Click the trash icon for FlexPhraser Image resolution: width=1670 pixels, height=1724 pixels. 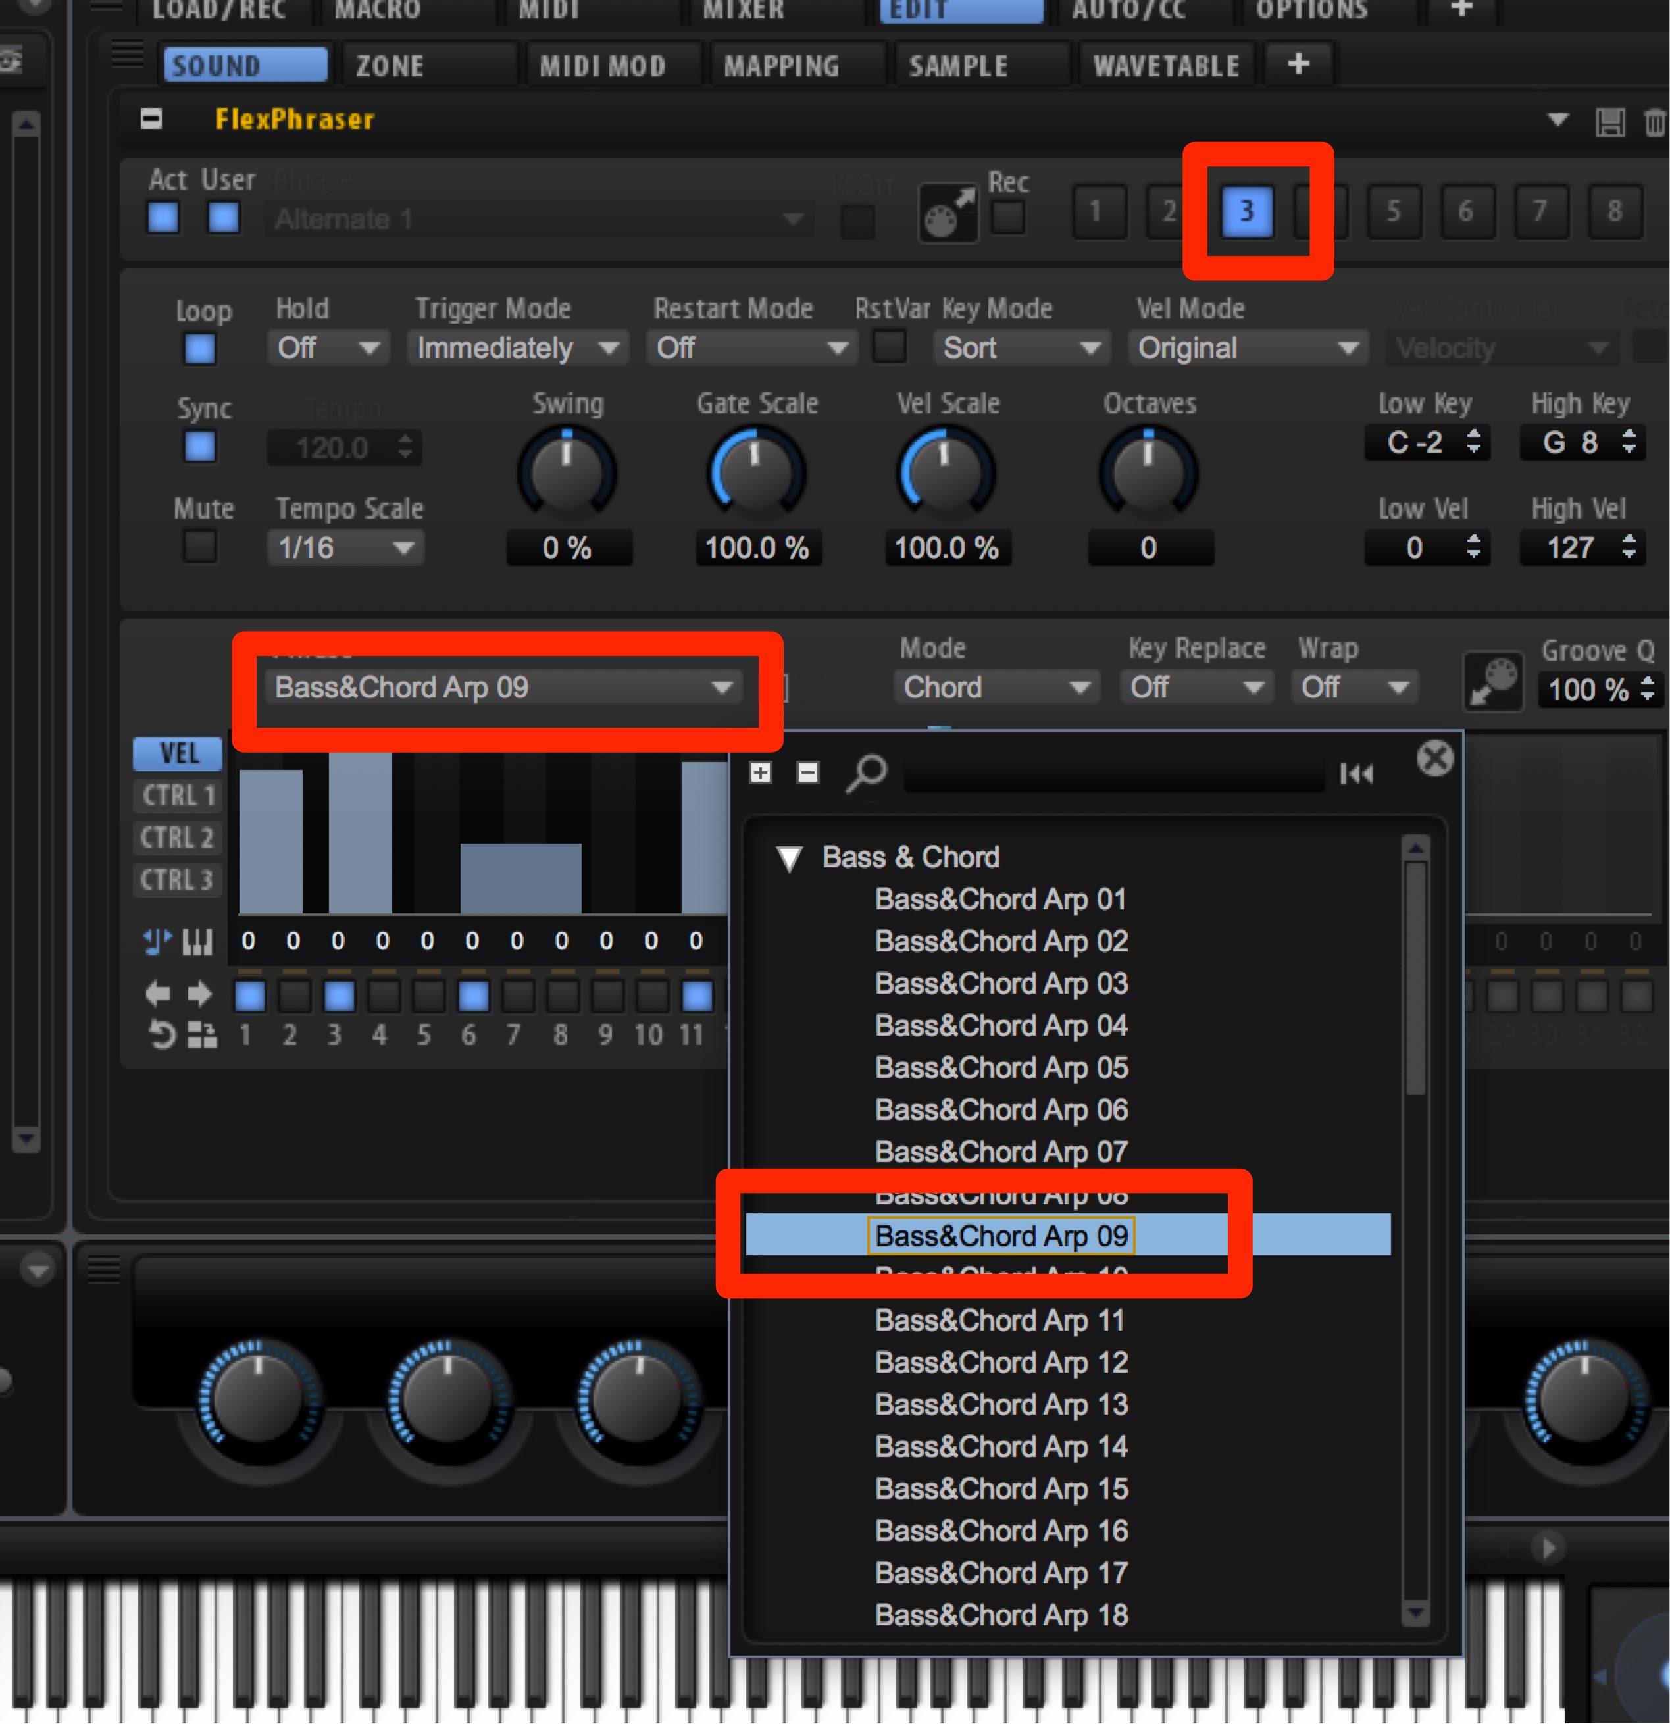(1655, 121)
